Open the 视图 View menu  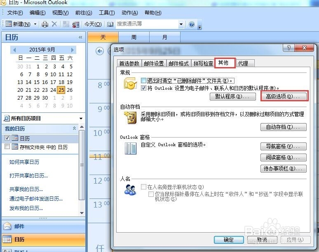(61, 13)
